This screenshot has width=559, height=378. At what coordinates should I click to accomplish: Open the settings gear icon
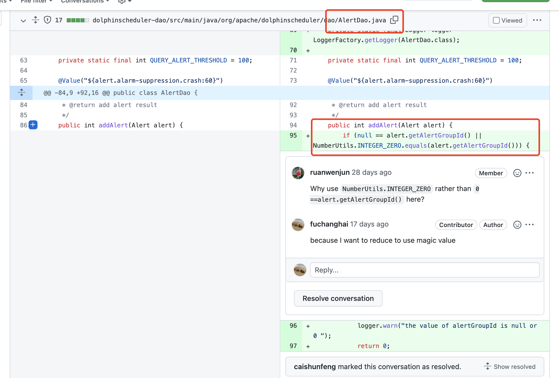click(x=121, y=2)
